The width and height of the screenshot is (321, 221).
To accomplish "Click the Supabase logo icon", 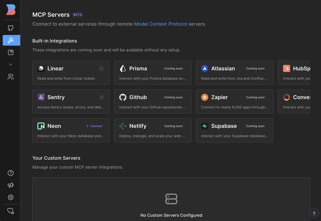I will coord(205,126).
